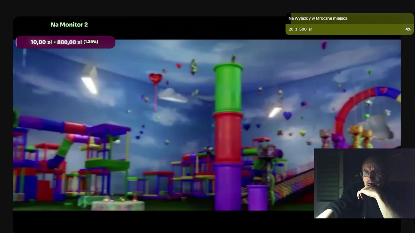Click the streamer webcam overlay
415x233 pixels.
point(364,183)
